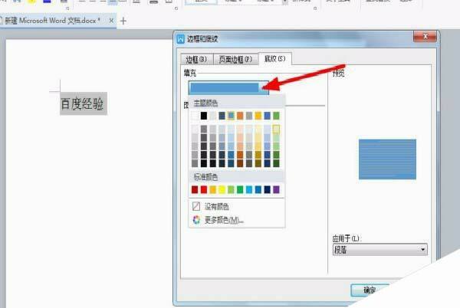460x308 pixels.
Task: Click the 确定 button
Action: 370,290
